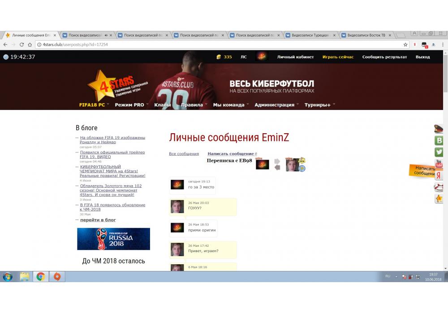This screenshot has height=313, width=448.
Task: Click the browser reload button
Action: [22, 45]
